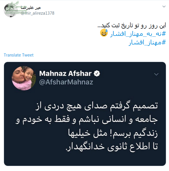The width and height of the screenshot is (169, 171).
Task: Open the tweet options chevron at top right
Action: tap(164, 7)
